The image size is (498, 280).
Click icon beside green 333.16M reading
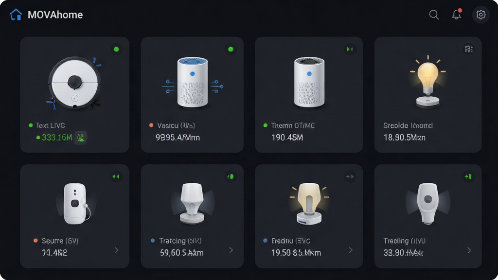tap(81, 138)
